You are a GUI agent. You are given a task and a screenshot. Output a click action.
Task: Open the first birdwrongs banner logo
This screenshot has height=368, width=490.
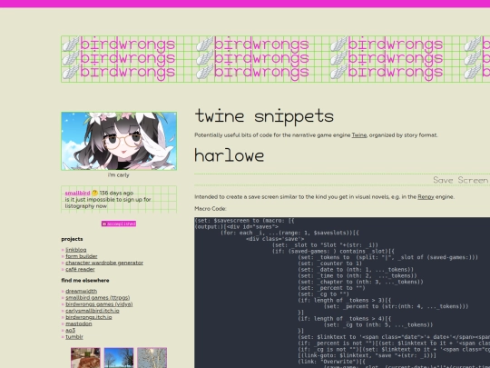119,58
